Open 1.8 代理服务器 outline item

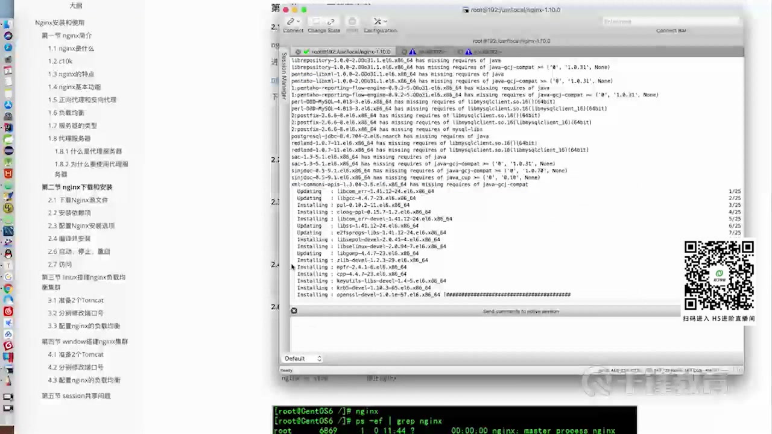coord(69,139)
